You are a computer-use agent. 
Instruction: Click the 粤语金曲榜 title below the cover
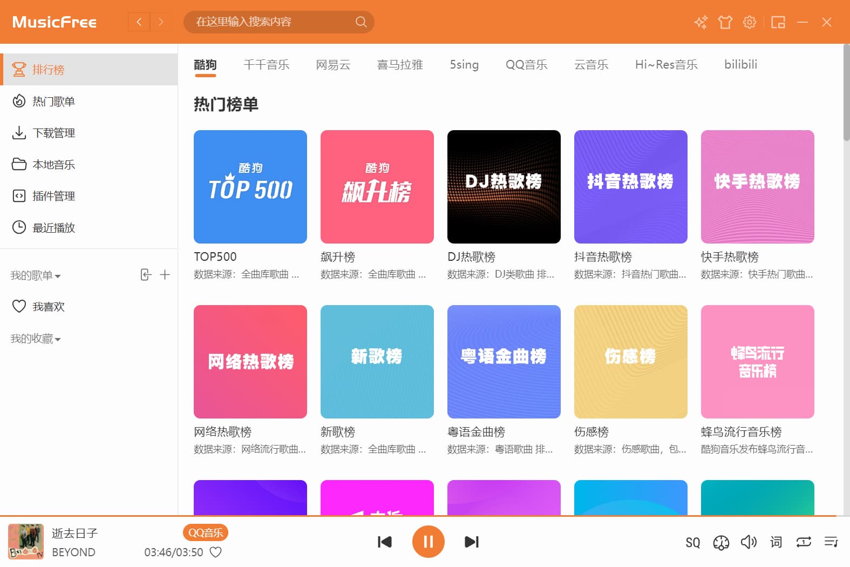click(476, 432)
